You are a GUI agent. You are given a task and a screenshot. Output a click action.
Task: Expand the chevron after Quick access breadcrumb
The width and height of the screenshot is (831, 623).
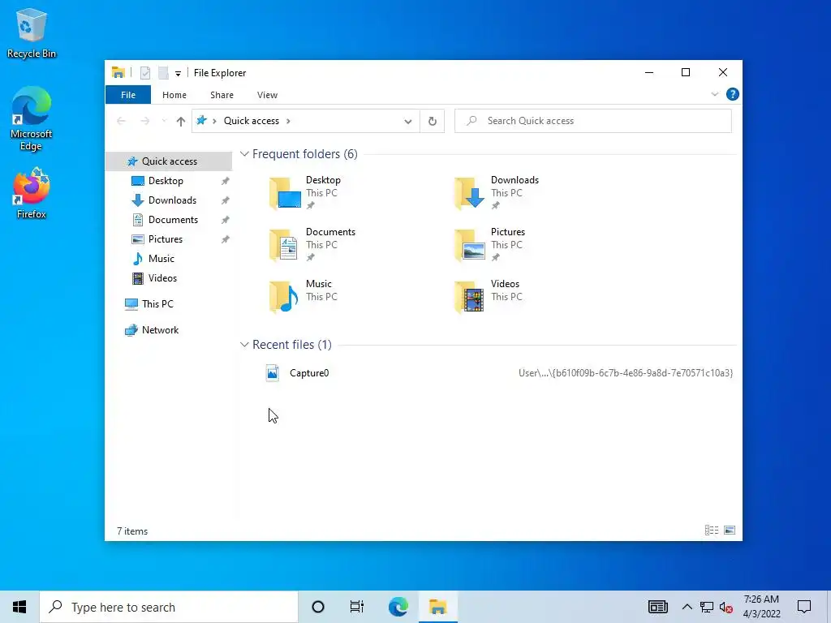(x=288, y=122)
